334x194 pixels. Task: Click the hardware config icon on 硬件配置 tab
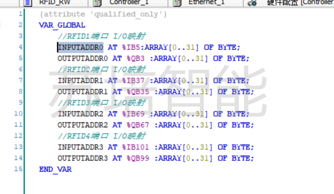(252, 3)
